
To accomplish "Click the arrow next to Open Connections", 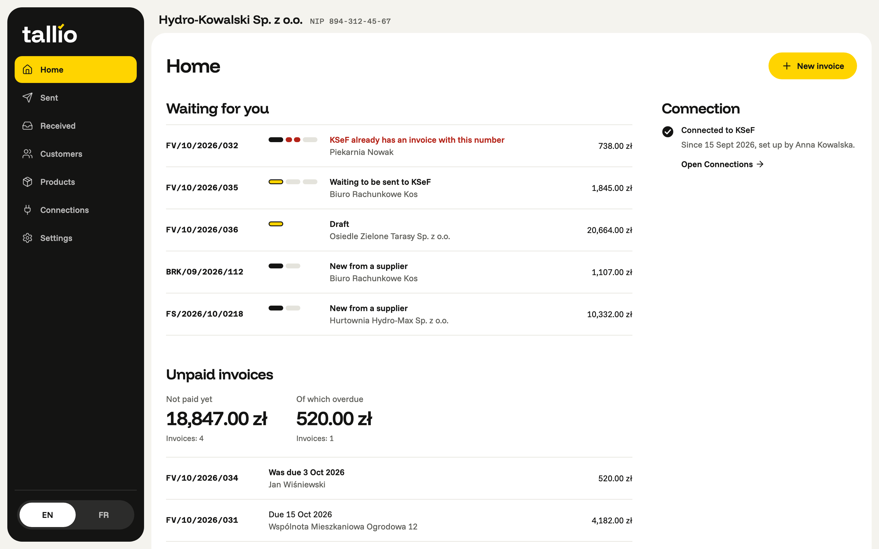I will 760,164.
